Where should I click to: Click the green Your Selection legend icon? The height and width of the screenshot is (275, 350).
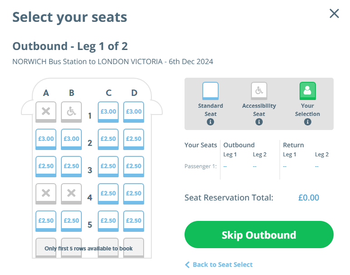[308, 91]
